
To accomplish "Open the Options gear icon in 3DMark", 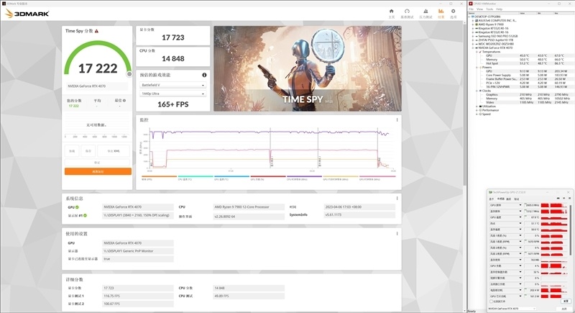I will [453, 12].
